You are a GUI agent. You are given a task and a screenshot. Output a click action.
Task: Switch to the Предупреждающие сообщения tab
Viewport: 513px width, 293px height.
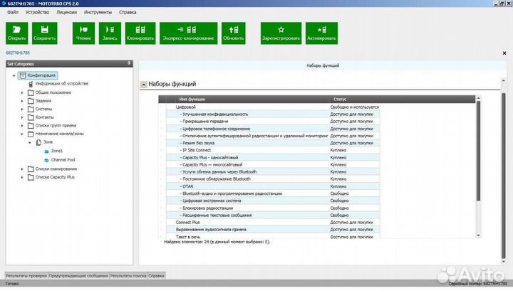(78, 275)
